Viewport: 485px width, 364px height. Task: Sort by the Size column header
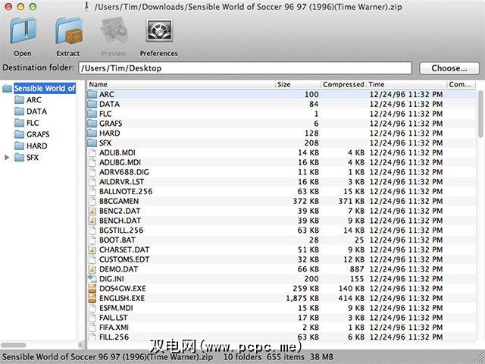tap(298, 84)
